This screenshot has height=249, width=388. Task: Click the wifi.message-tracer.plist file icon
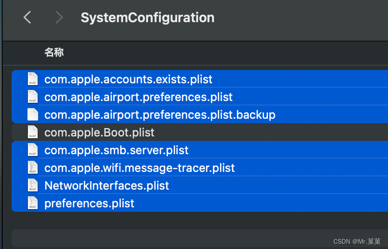pyautogui.click(x=33, y=167)
